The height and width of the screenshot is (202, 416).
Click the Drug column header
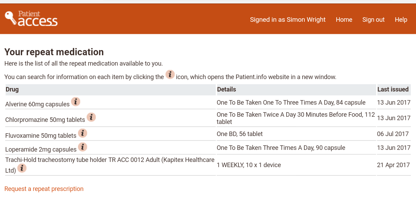tap(12, 89)
